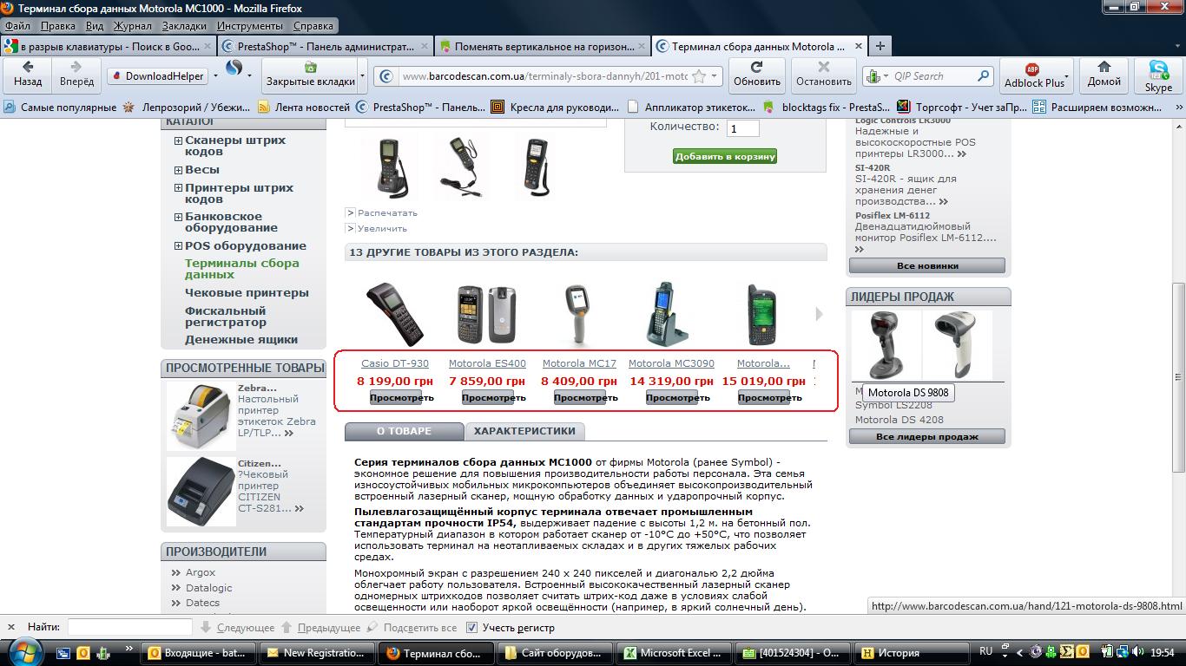1186x666 pixels.
Task: Switch to the ХАРАКТЕРИСТИКИ product tab
Action: tap(524, 431)
